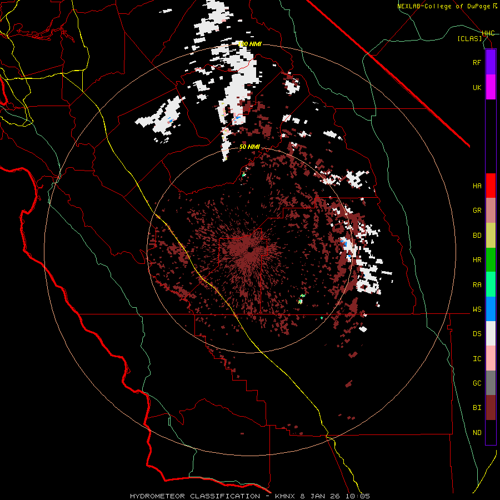Click the IC legend label

pos(477,359)
